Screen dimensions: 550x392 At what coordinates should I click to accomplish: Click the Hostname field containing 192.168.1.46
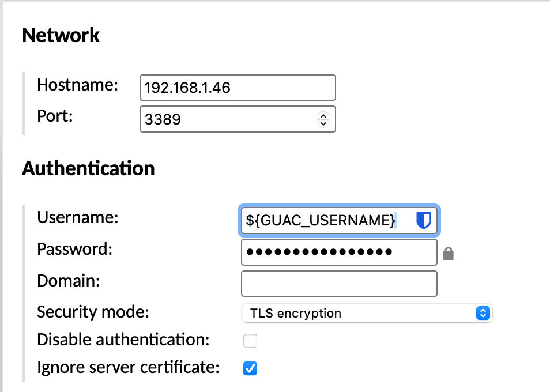[237, 88]
